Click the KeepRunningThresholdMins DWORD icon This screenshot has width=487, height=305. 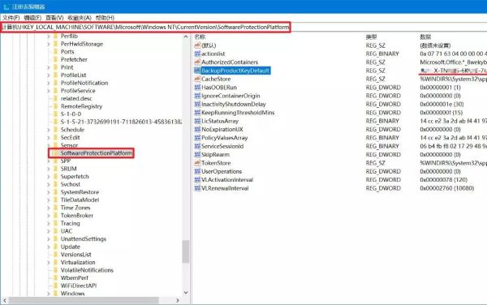tap(197, 112)
